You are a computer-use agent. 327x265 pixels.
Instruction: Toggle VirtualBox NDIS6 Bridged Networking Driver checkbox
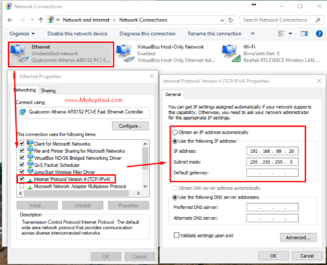click(x=22, y=158)
